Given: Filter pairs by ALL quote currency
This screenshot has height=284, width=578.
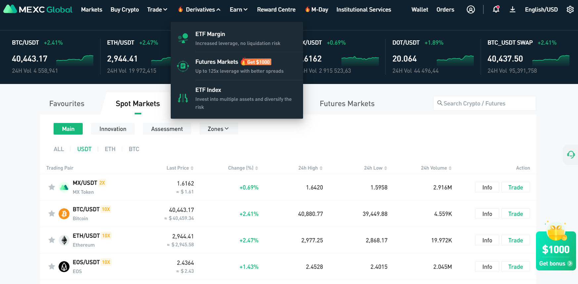Looking at the screenshot, I should [59, 149].
